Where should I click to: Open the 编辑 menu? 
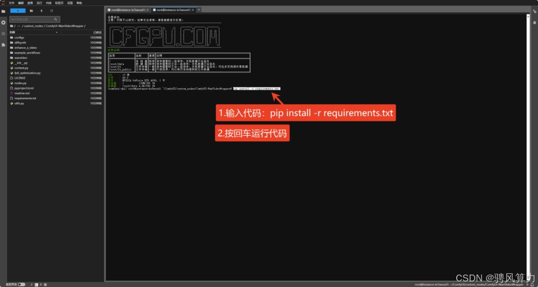pos(21,3)
